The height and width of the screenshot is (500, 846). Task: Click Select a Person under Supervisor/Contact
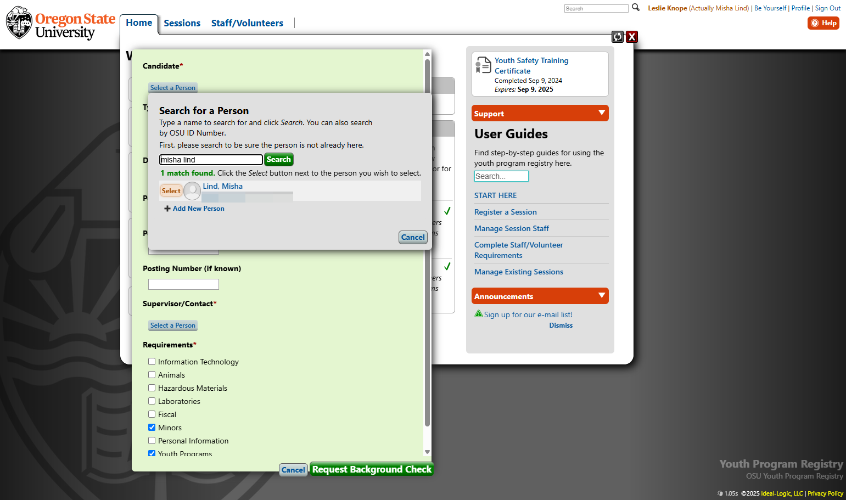click(173, 325)
